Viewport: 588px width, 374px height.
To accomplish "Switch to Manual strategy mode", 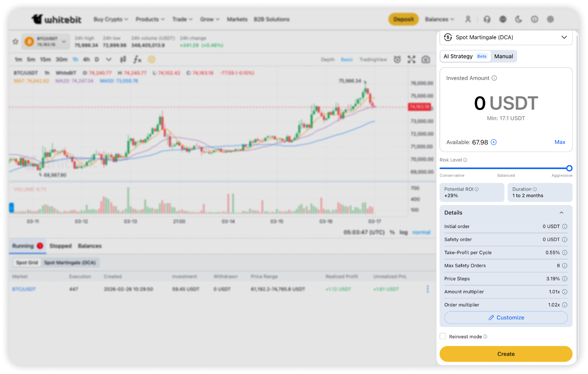I will [x=503, y=56].
